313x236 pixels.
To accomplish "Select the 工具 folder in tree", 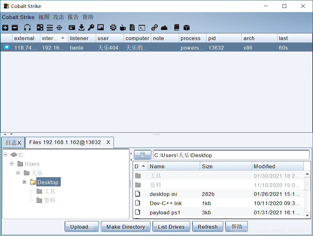I will (x=50, y=191).
